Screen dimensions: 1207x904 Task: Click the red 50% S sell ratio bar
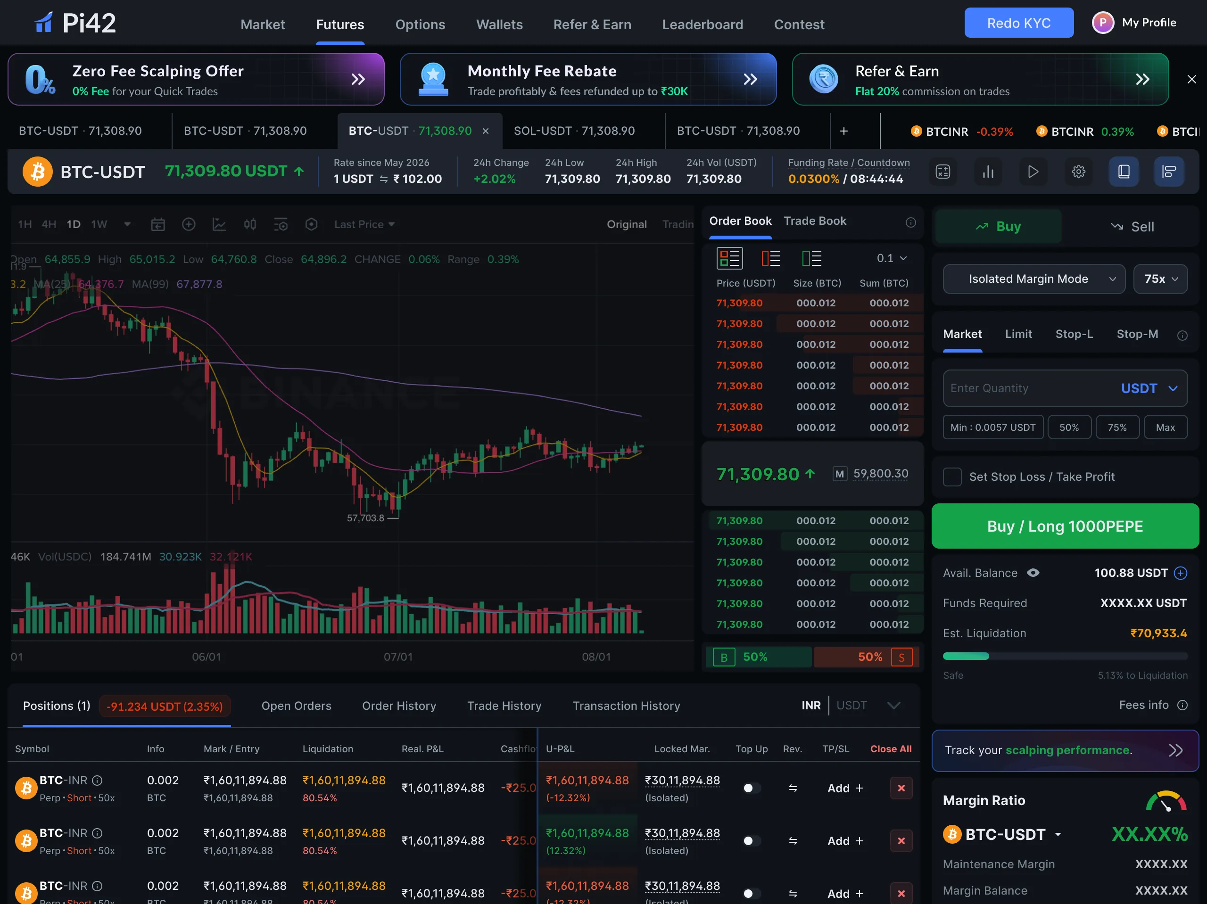pyautogui.click(x=866, y=657)
